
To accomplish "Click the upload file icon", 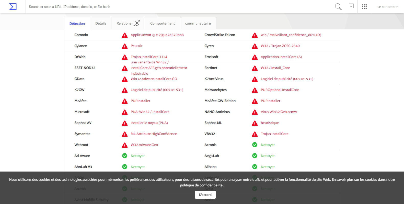I will [351, 7].
